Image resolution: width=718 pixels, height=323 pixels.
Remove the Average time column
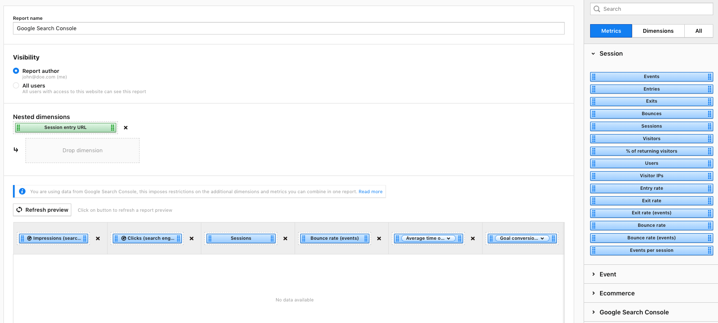tap(473, 238)
